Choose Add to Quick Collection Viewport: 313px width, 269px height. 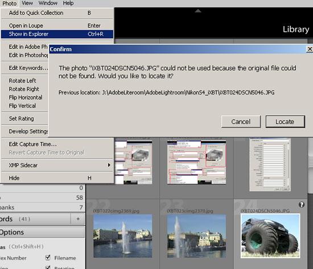point(57,13)
